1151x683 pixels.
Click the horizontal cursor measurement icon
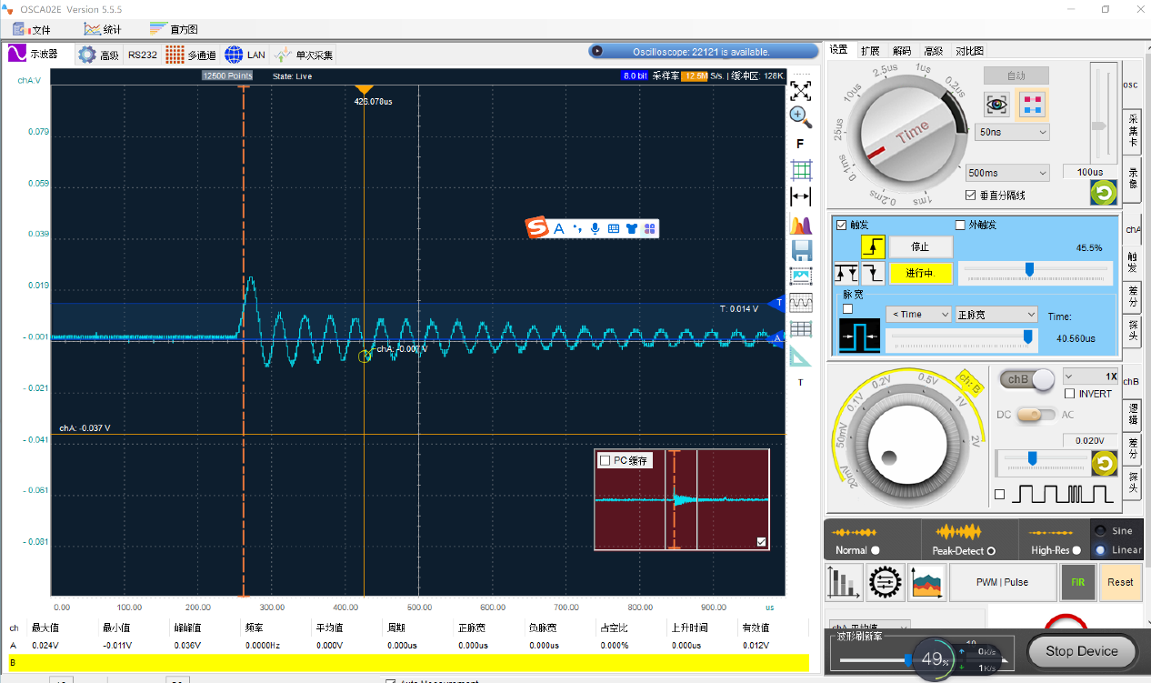[x=801, y=196]
